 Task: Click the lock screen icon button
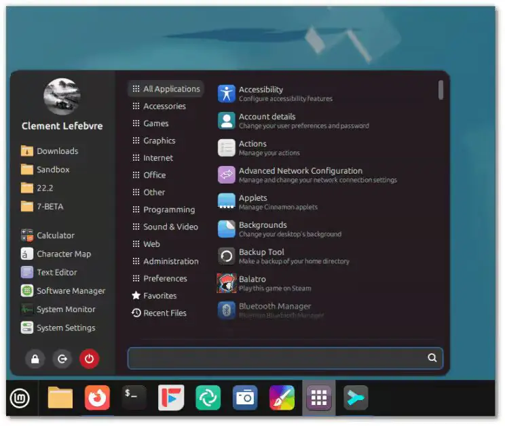click(x=35, y=359)
